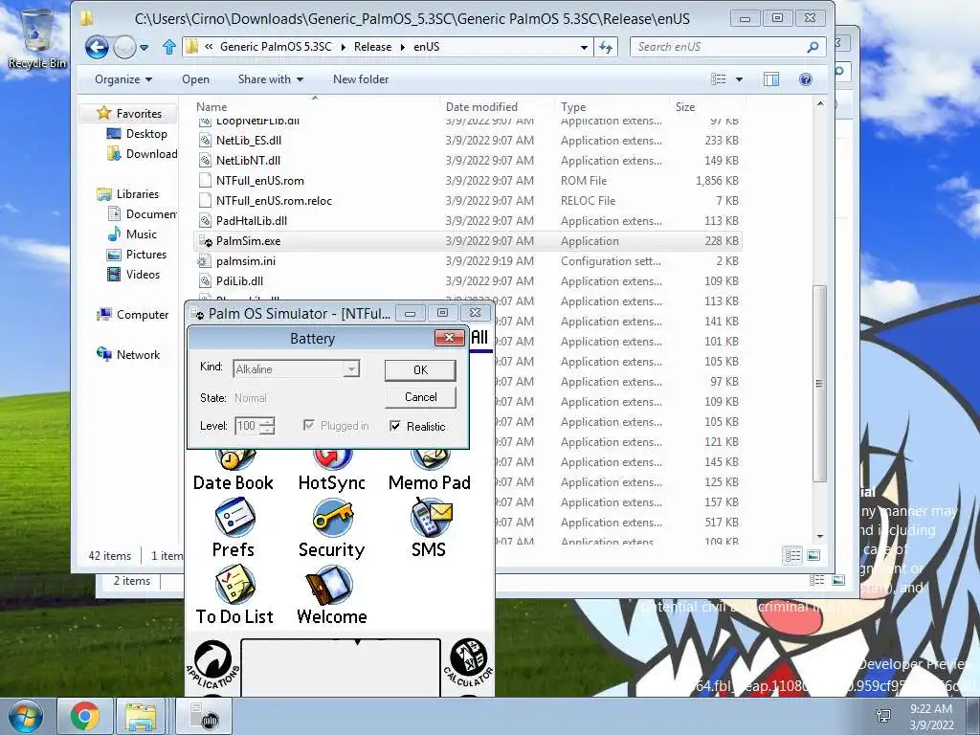The image size is (980, 735).
Task: Sort by the Type column header
Action: (573, 107)
